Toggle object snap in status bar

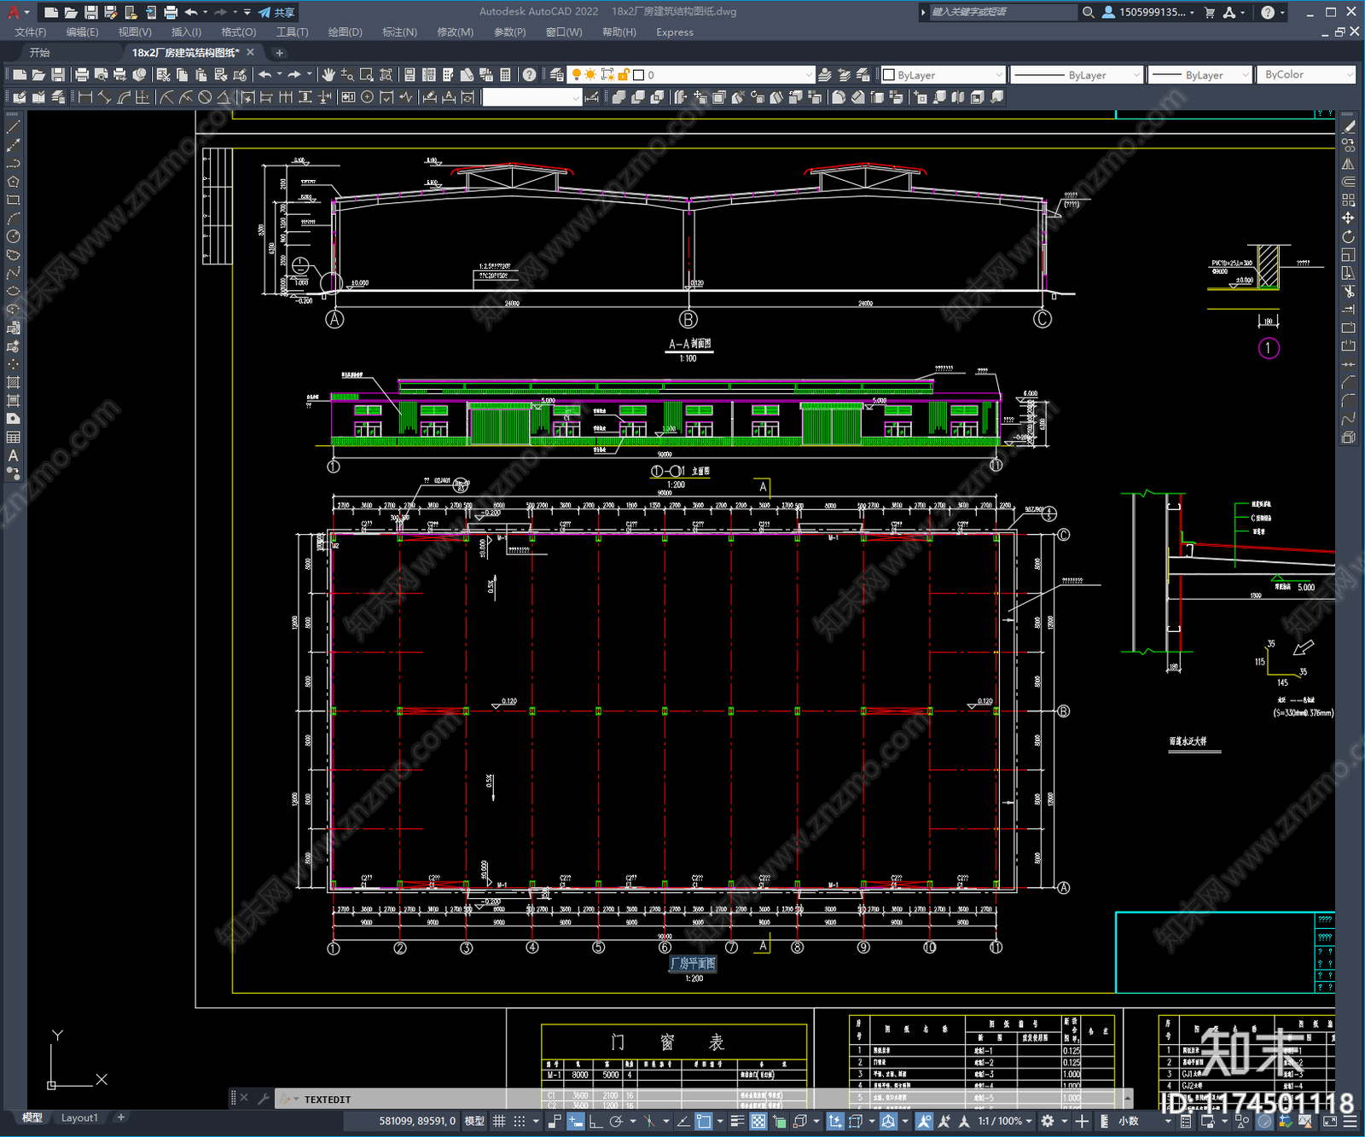tap(704, 1121)
